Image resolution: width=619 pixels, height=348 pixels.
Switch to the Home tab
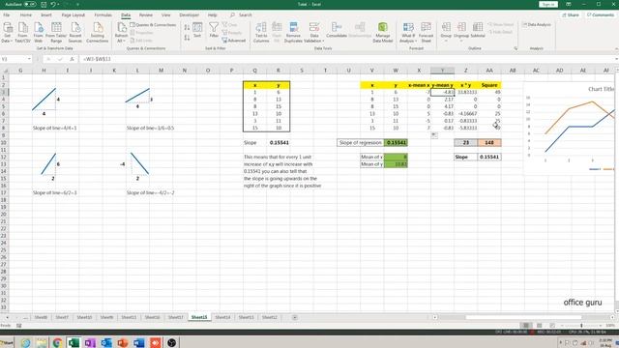pyautogui.click(x=26, y=15)
